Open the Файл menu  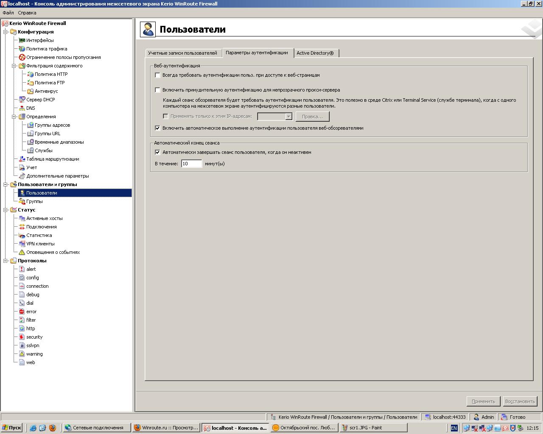[8, 13]
